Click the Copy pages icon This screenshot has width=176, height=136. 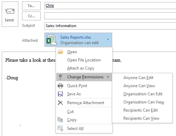click(x=60, y=120)
